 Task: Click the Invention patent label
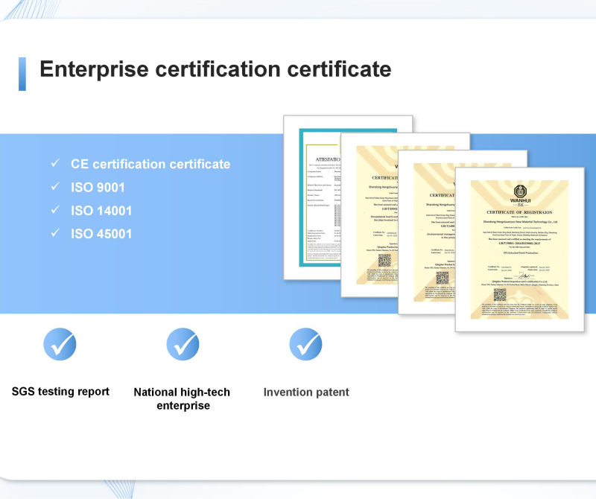[x=306, y=392]
